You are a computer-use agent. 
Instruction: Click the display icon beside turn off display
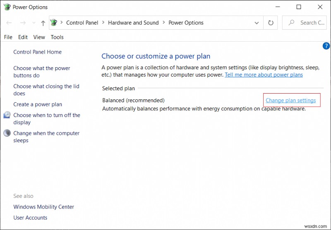click(7, 115)
